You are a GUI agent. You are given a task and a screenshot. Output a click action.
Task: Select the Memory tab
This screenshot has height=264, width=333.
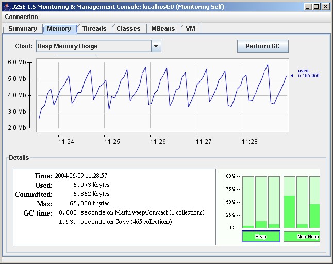point(59,29)
